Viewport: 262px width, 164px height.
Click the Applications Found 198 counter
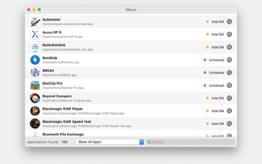click(x=47, y=142)
